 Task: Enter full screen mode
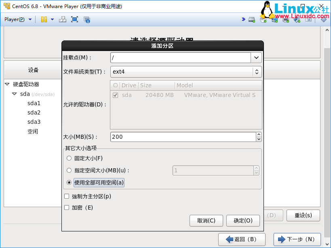pyautogui.click(x=74, y=19)
